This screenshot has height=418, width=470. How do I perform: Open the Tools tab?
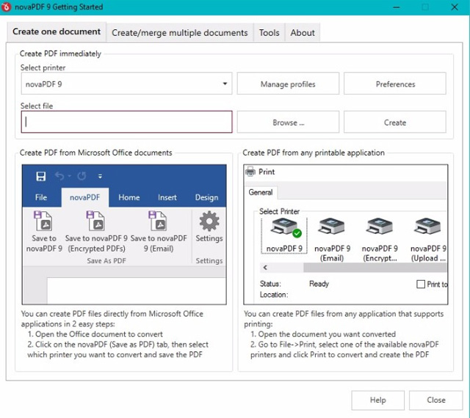(x=269, y=32)
